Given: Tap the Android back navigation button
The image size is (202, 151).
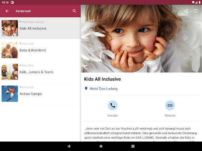Looking at the screenshot, I should pos(69,146).
